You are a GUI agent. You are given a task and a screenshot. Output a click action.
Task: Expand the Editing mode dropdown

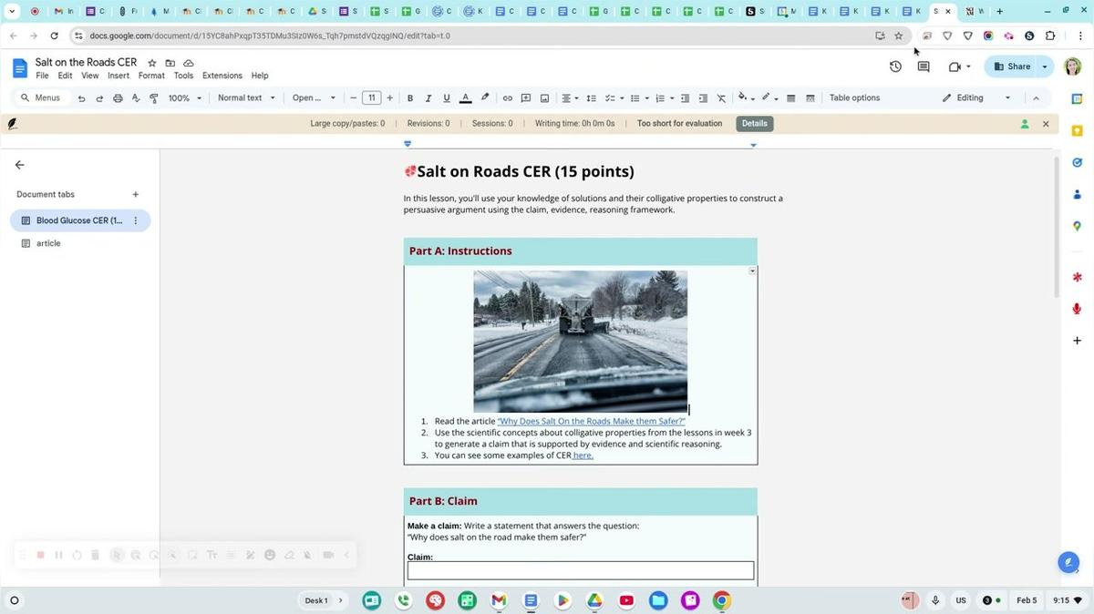[x=977, y=98]
